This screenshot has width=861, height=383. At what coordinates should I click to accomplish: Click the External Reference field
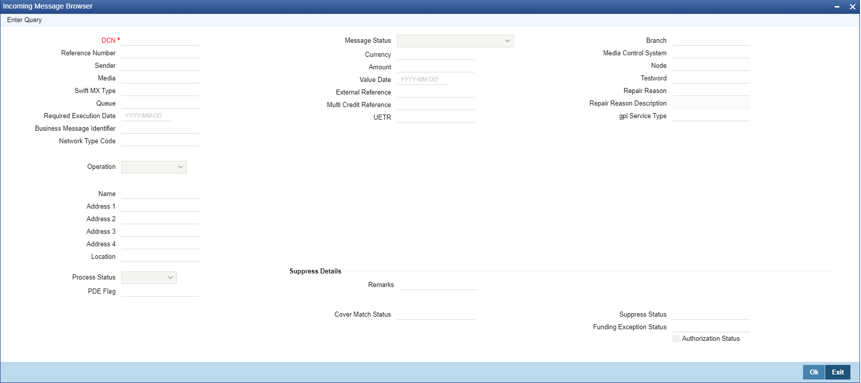[x=436, y=92]
